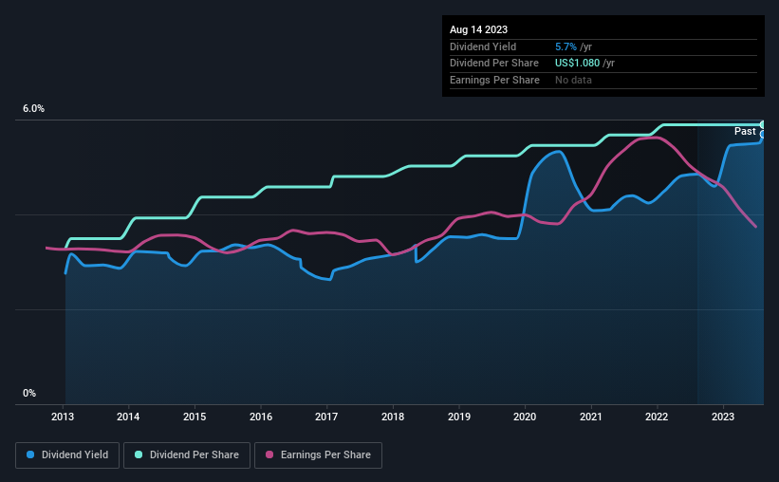This screenshot has height=482, width=779.
Task: Click the "No data" earnings tooltip text
Action: coord(573,80)
